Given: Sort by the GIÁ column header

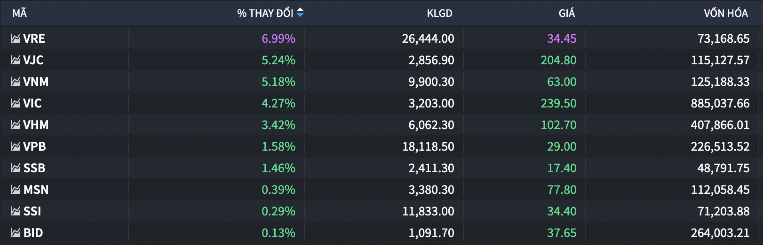Looking at the screenshot, I should click(566, 13).
